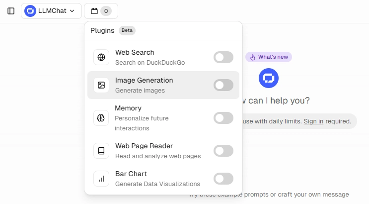369x204 pixels.
Task: Close the plugins dropdown button
Action: point(101,11)
